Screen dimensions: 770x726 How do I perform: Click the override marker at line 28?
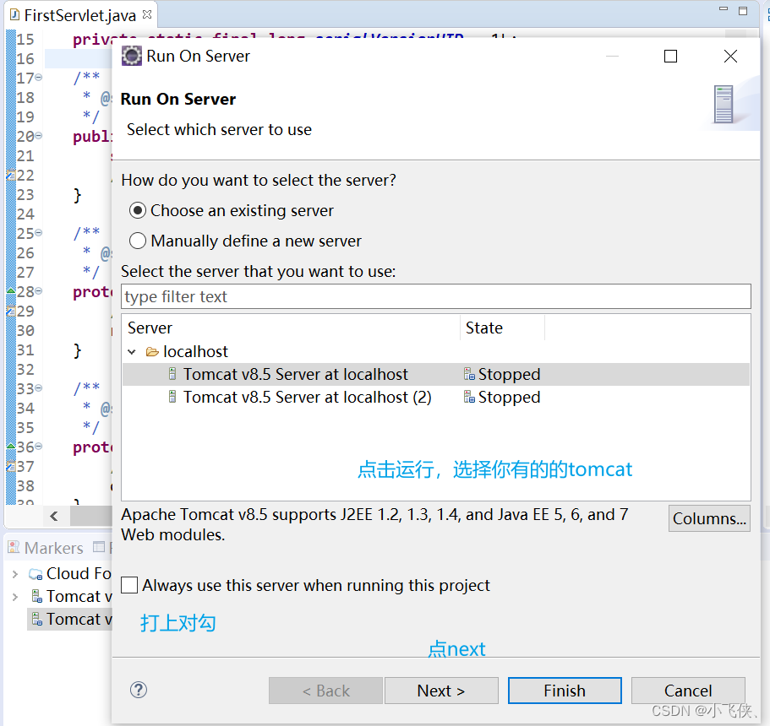tap(11, 290)
